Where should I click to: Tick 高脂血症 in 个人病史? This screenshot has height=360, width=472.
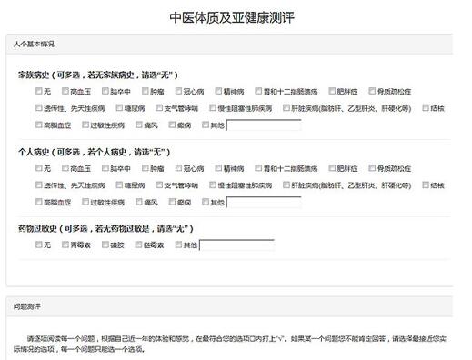click(38, 202)
